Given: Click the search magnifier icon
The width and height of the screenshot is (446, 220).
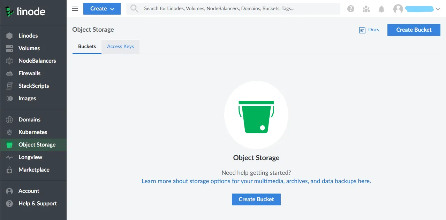Looking at the screenshot, I should [134, 9].
